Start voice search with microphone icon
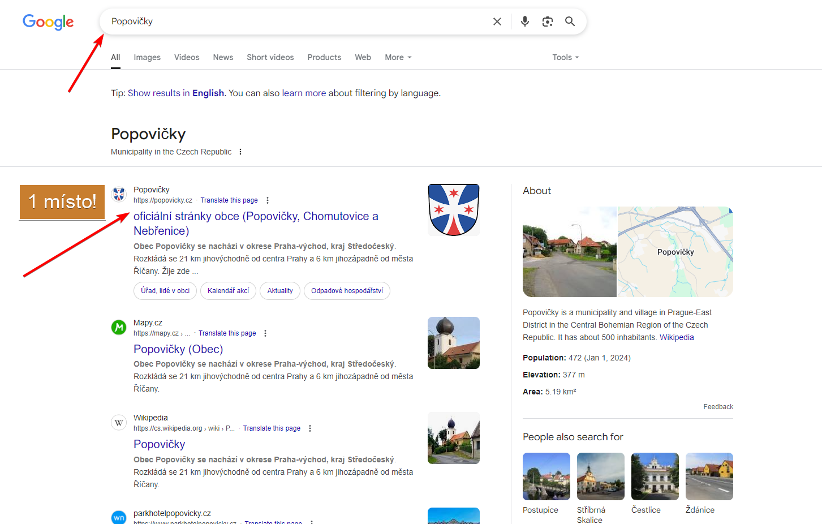Screen dimensions: 822x524 tap(525, 22)
